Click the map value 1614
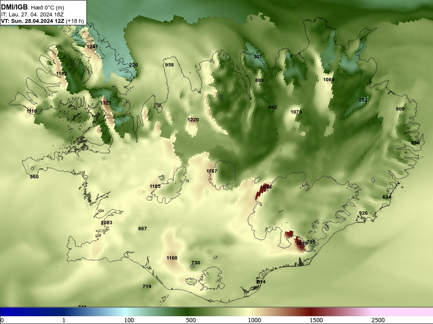This screenshot has width=433, height=324. pos(266,187)
